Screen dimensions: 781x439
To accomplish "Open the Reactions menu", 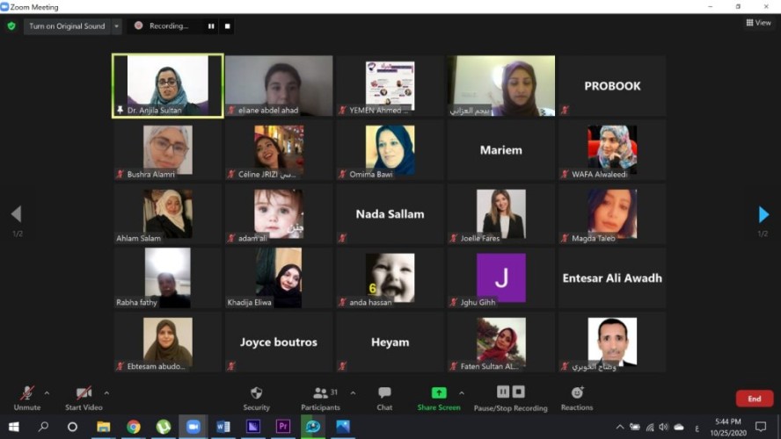I will tap(577, 397).
